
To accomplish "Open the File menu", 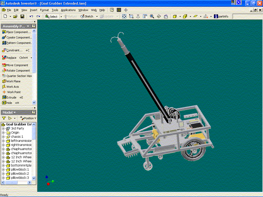I will (9, 10).
